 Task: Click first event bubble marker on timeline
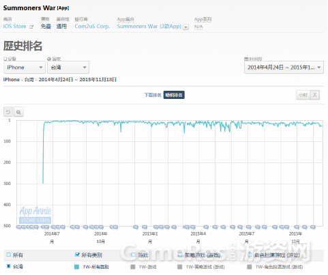pos(18,227)
